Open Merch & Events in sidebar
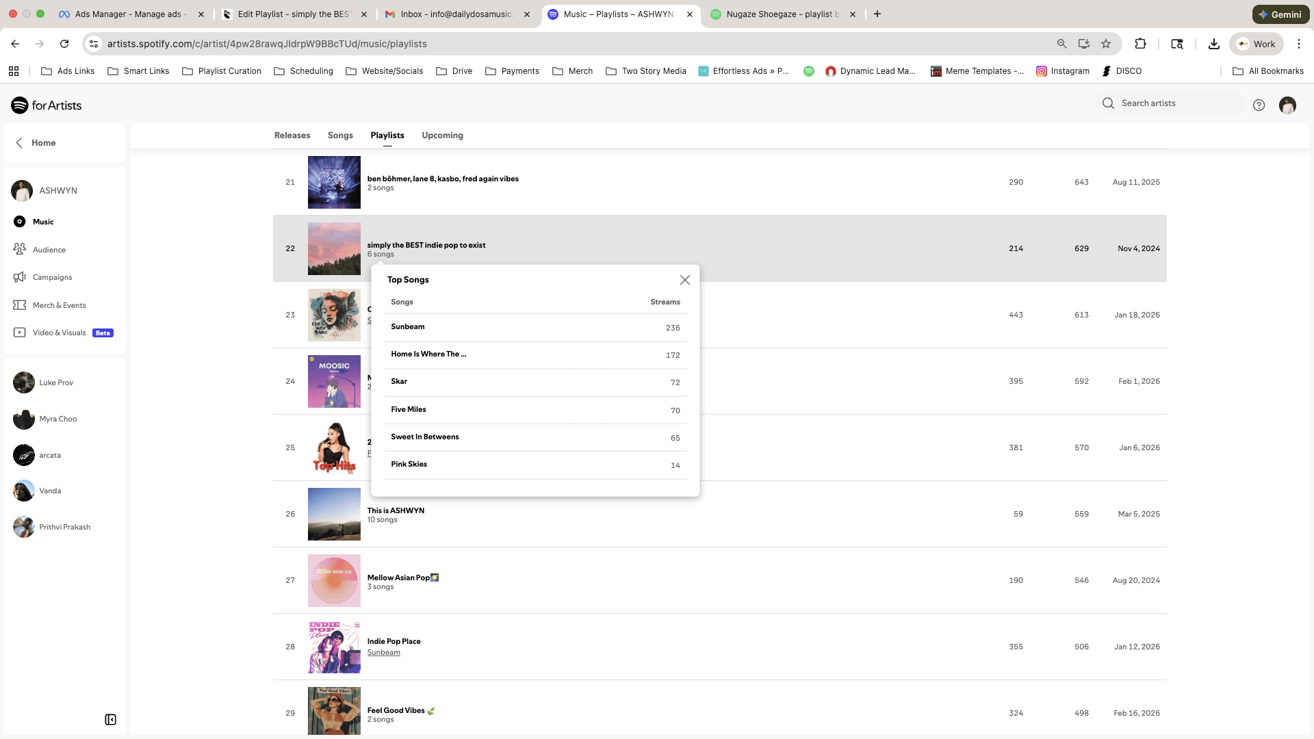 point(59,305)
